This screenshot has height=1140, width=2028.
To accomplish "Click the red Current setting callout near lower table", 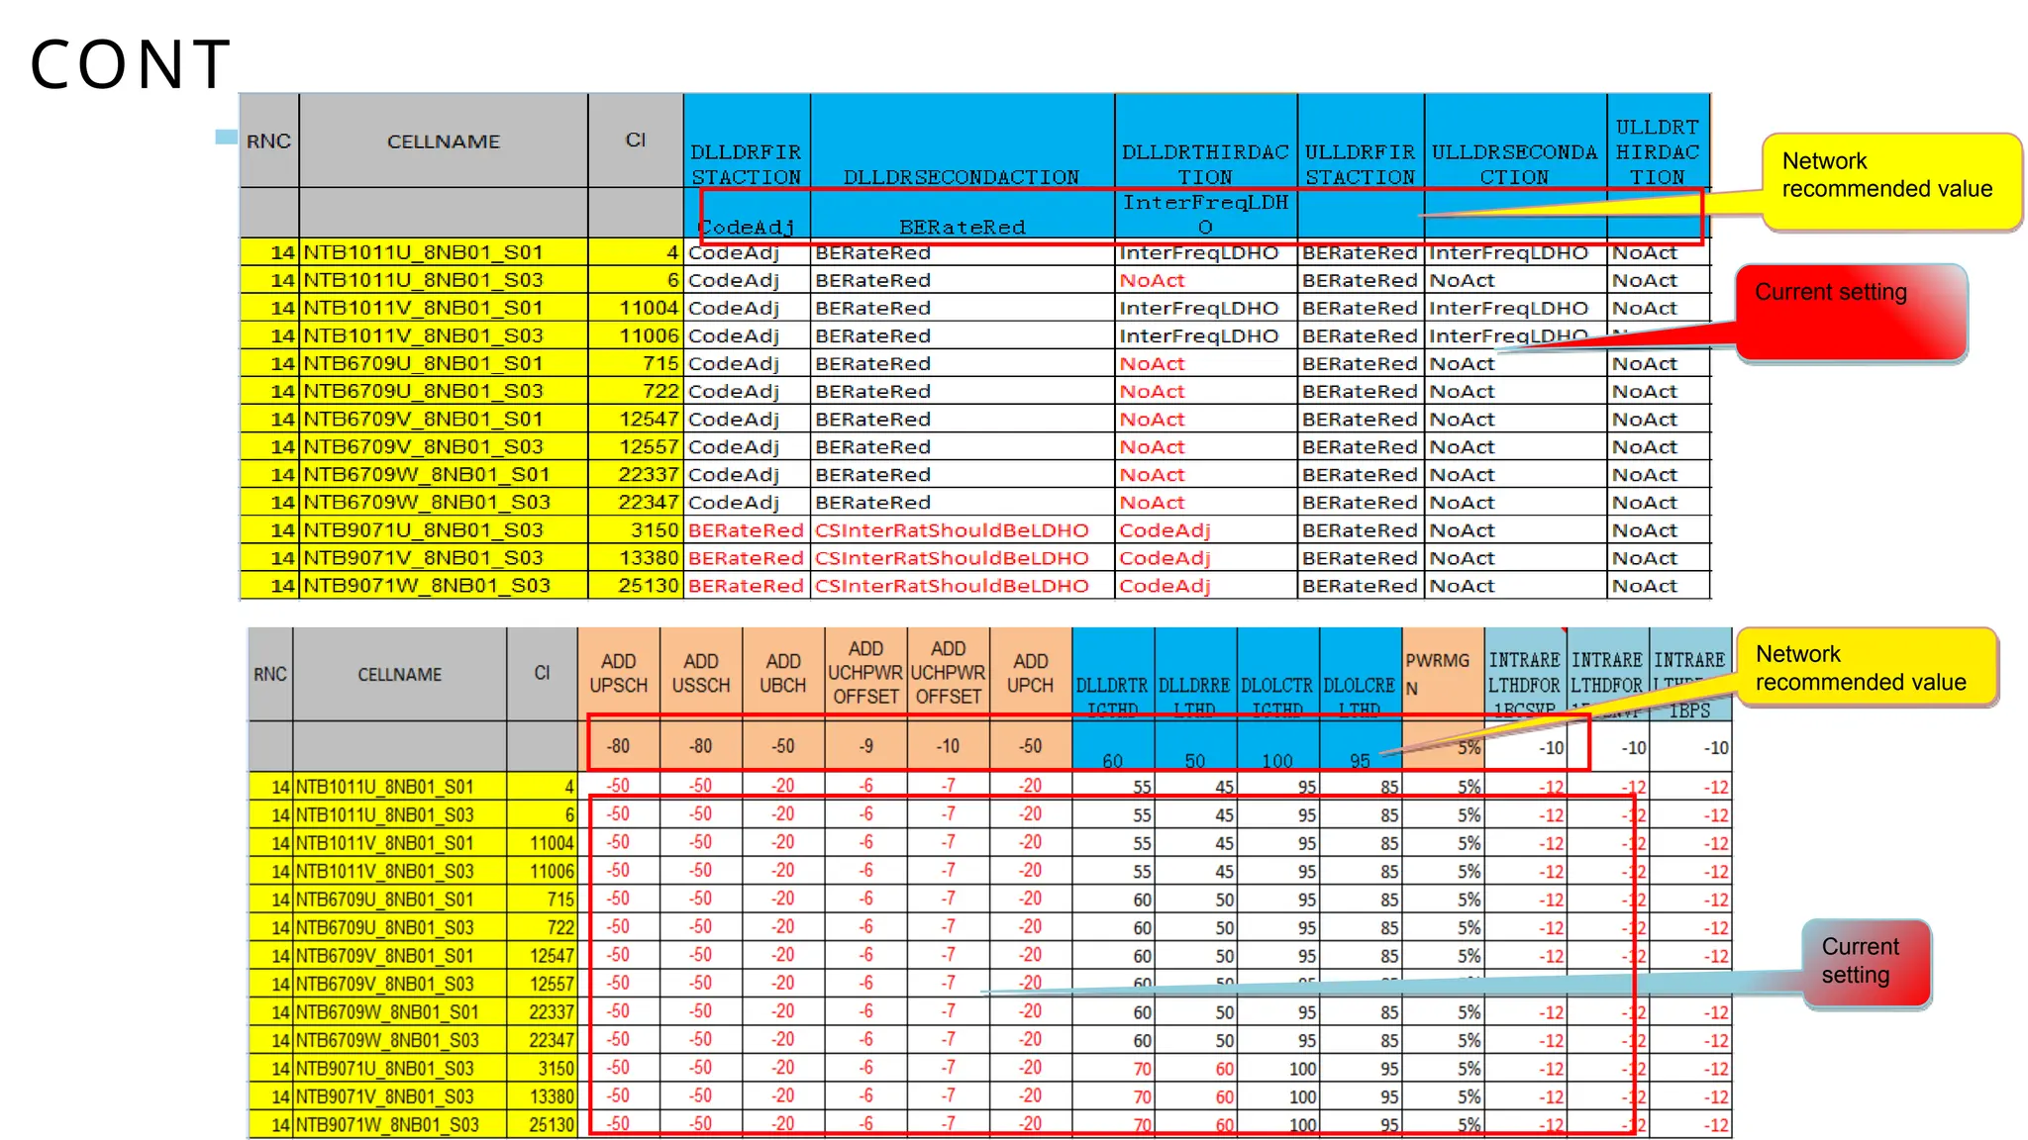I will click(1866, 964).
